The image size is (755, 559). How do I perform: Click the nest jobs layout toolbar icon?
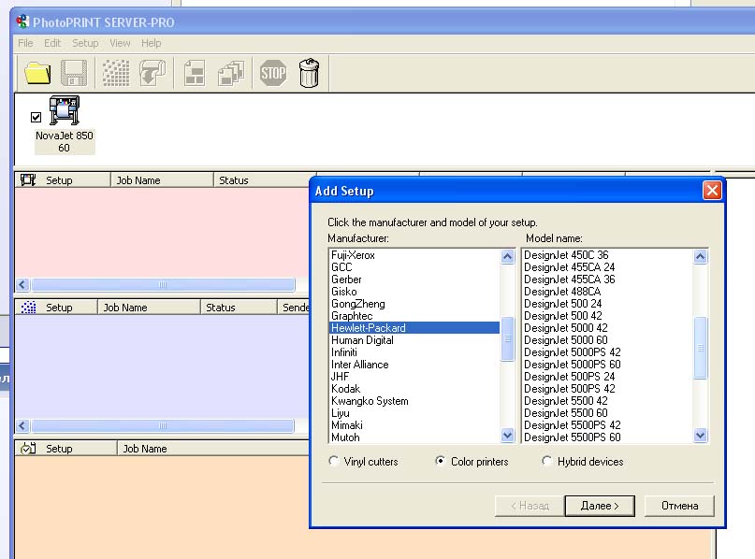pos(194,73)
